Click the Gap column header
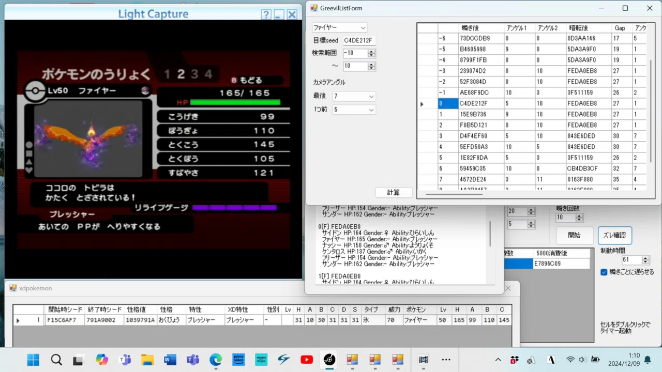Image resolution: width=662 pixels, height=372 pixels. click(x=622, y=28)
